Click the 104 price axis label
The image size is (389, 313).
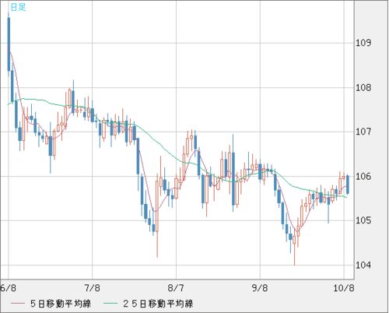[363, 266]
